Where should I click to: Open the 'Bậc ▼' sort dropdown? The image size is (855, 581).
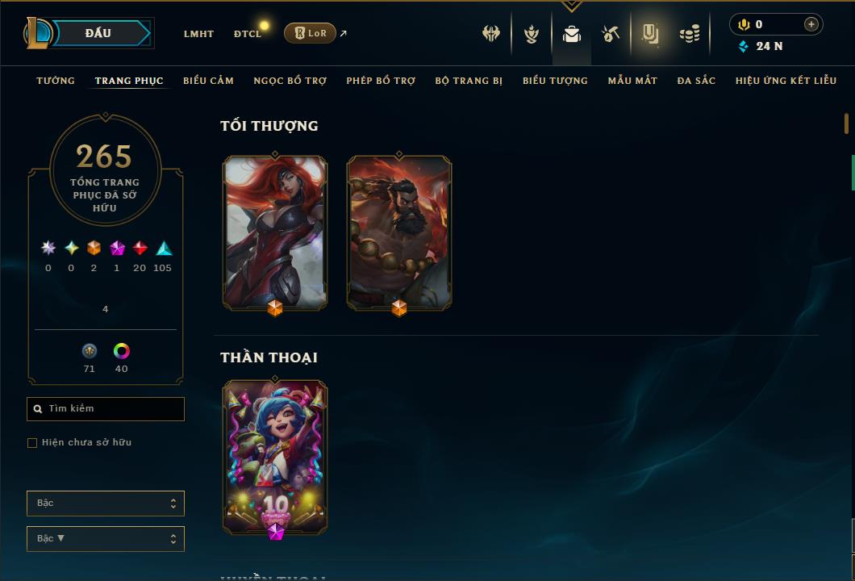[x=105, y=538]
